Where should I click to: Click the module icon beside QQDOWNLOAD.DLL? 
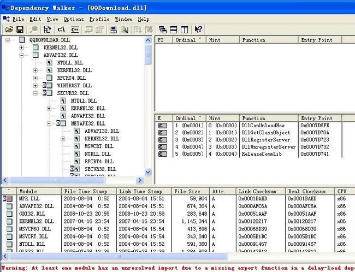22,40
